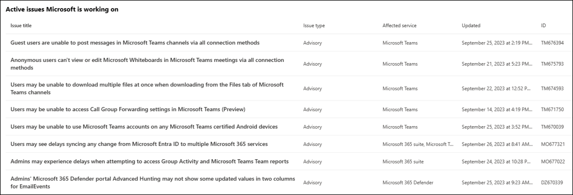
Task: Select issue ID TM676394
Action: coord(552,43)
